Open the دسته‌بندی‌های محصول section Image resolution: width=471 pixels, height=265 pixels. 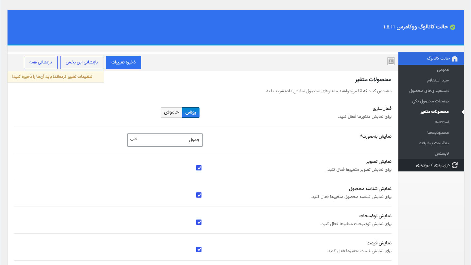(431, 91)
